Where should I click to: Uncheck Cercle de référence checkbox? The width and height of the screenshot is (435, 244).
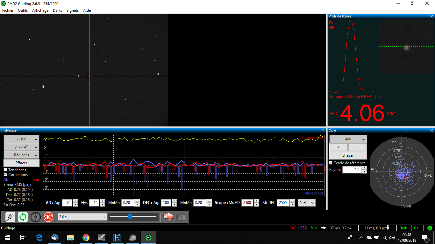coord(331,163)
